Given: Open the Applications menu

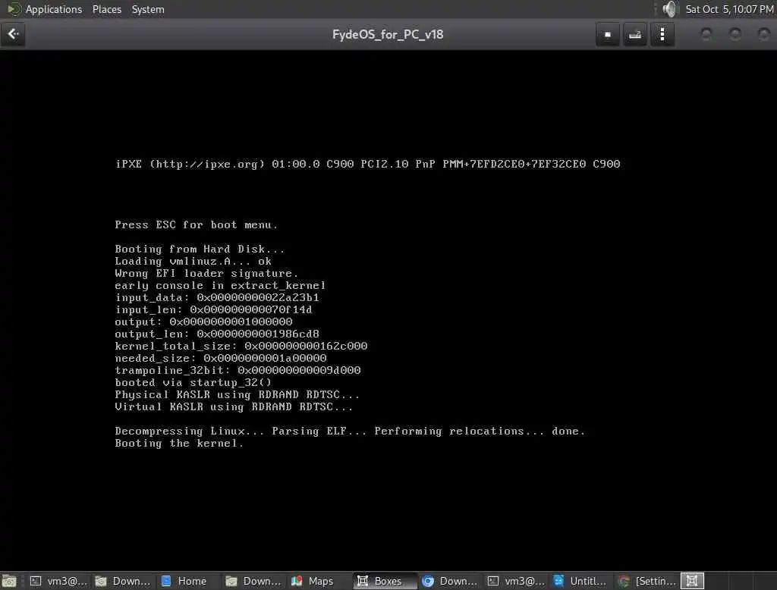Looking at the screenshot, I should click(x=54, y=9).
